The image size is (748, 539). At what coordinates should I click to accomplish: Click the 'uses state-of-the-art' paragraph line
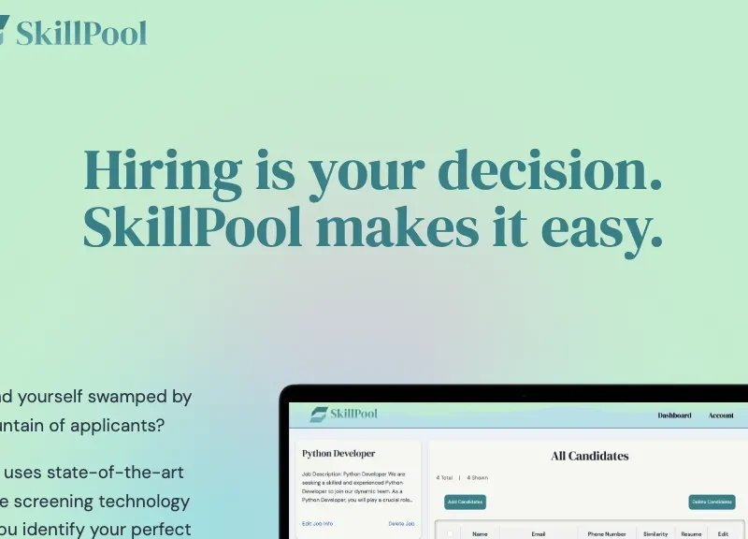[x=92, y=473]
